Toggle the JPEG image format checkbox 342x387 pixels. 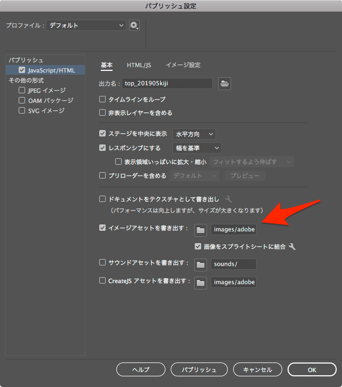pos(22,91)
